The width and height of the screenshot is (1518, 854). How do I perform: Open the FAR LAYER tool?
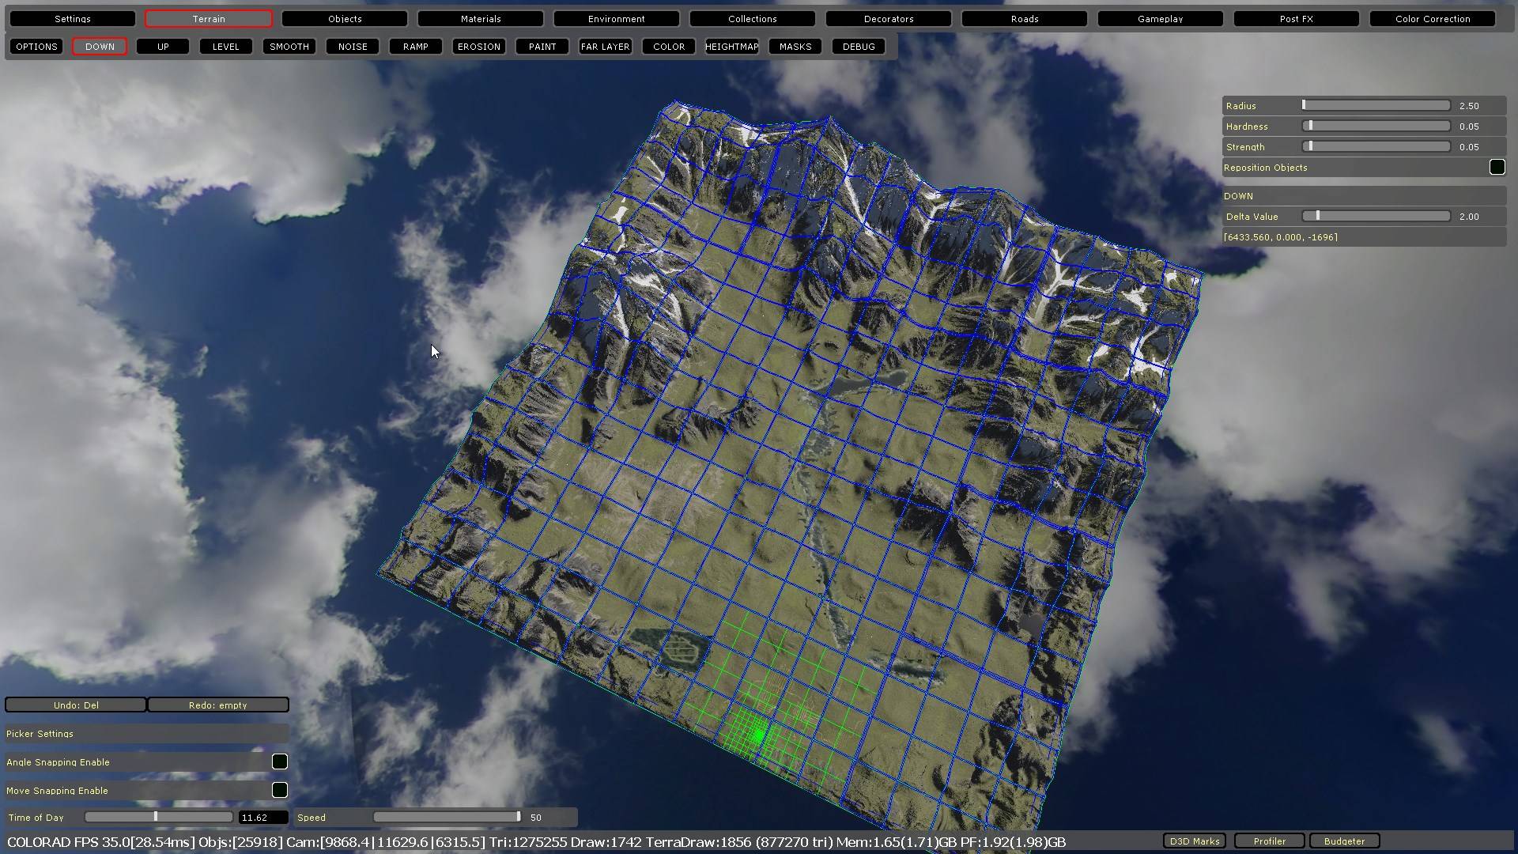click(x=606, y=47)
